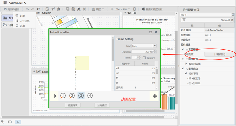The image size is (236, 126).
Task: Click the left property value cell
Action: (x=145, y=68)
